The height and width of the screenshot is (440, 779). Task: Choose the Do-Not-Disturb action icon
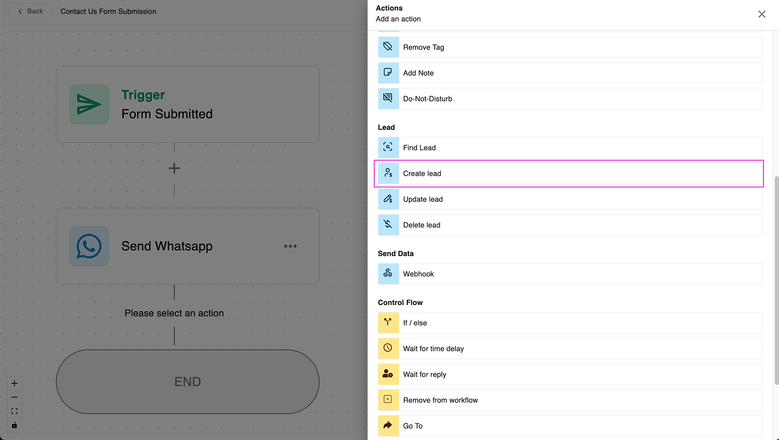[388, 98]
